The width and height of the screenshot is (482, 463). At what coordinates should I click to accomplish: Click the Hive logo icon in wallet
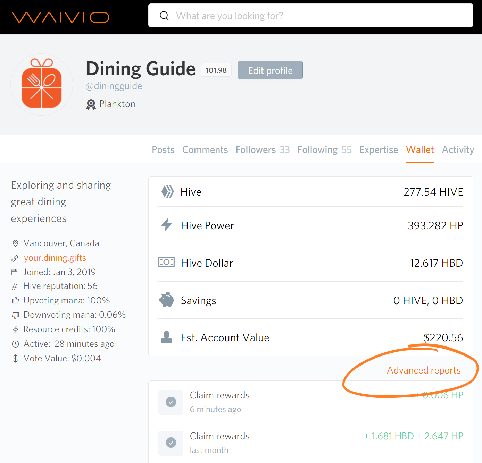167,191
